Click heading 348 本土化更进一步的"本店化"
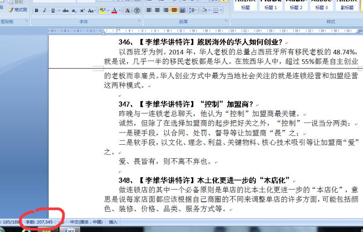 (x=204, y=180)
